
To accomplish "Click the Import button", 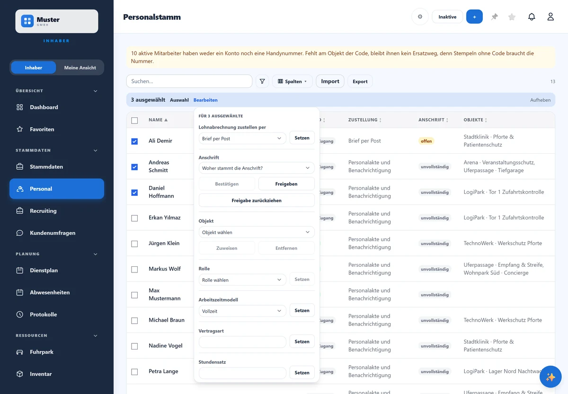I will click(330, 81).
